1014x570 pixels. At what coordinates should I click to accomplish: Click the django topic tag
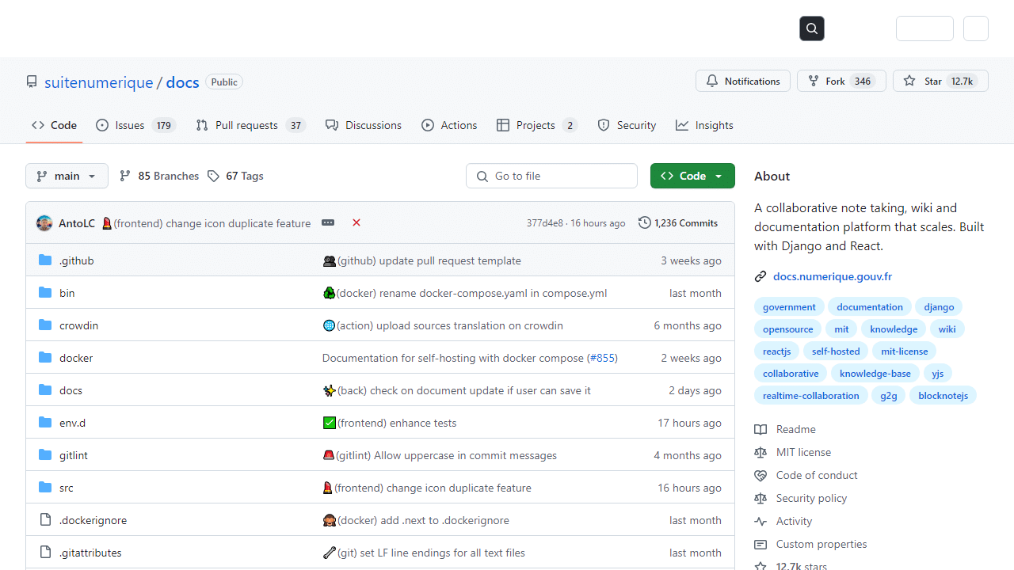click(x=939, y=306)
